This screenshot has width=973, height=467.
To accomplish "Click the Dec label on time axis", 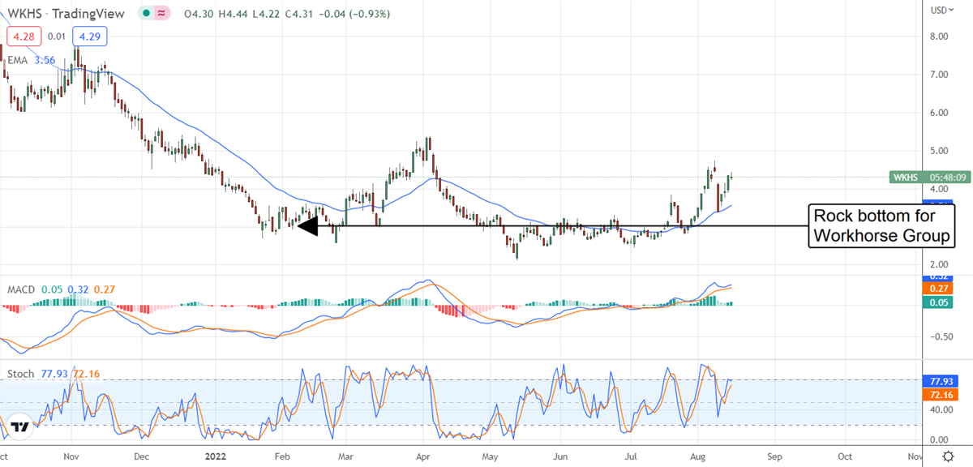I will pyautogui.click(x=140, y=457).
